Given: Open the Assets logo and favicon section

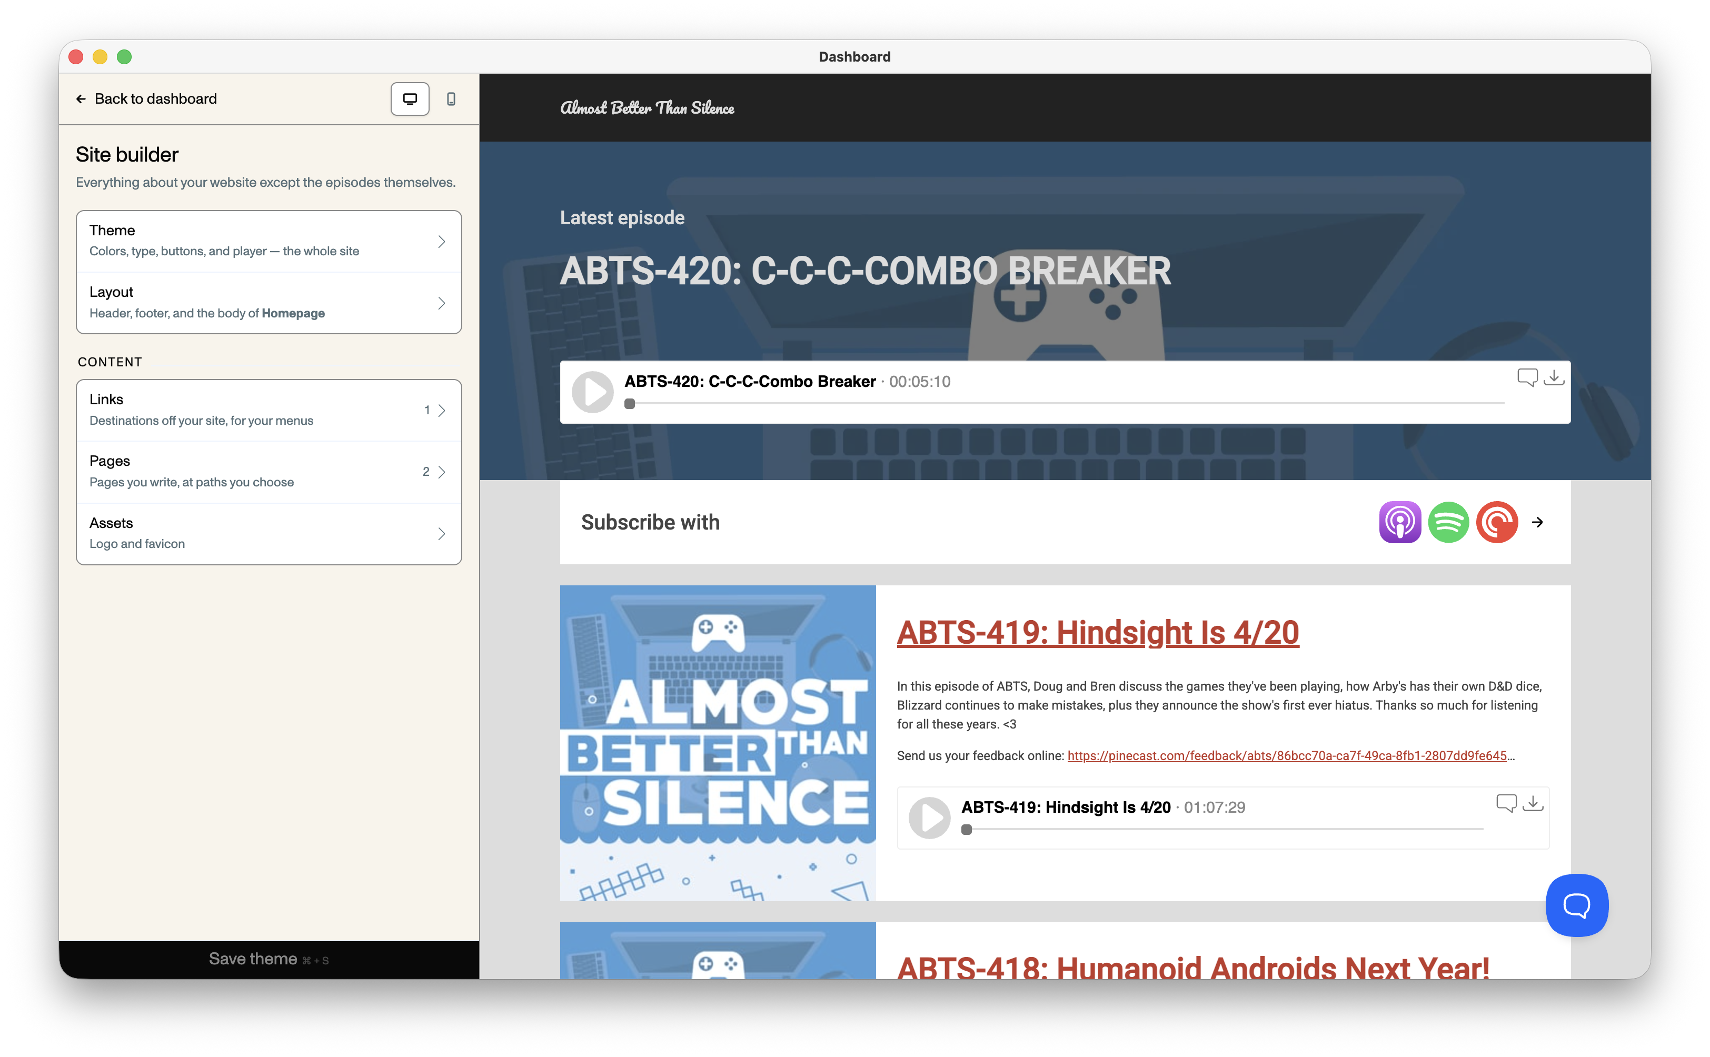Looking at the screenshot, I should pyautogui.click(x=269, y=533).
